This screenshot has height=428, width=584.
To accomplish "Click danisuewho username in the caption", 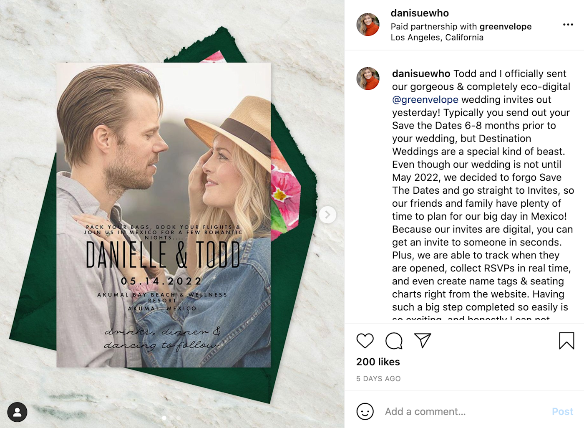I will (421, 74).
